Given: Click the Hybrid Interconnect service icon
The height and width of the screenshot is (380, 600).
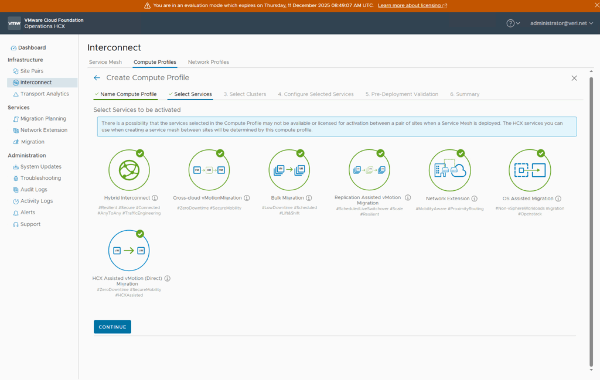Looking at the screenshot, I should tap(129, 170).
